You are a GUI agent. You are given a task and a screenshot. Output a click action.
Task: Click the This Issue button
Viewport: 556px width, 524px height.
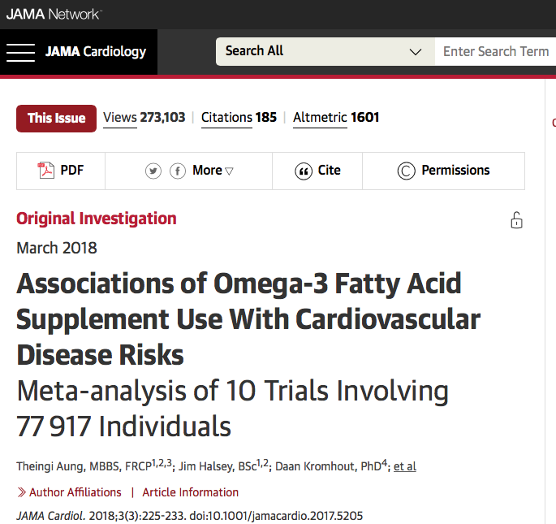point(56,118)
